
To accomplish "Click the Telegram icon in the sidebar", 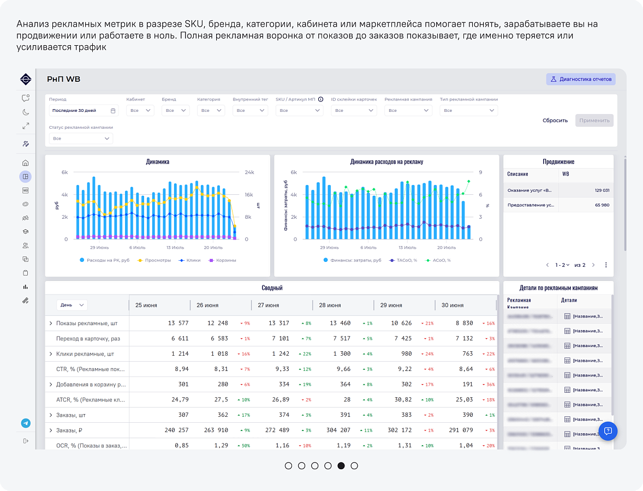I will point(26,423).
